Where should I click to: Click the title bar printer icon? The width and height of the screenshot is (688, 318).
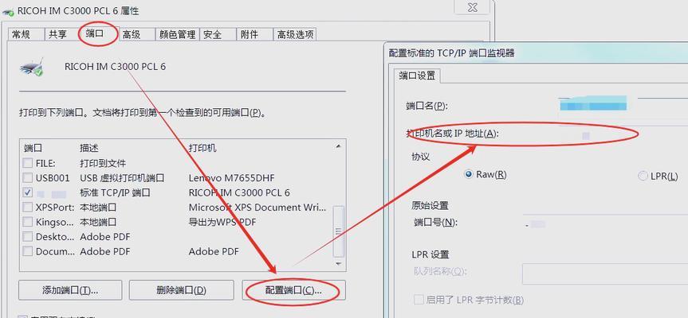tap(8, 11)
